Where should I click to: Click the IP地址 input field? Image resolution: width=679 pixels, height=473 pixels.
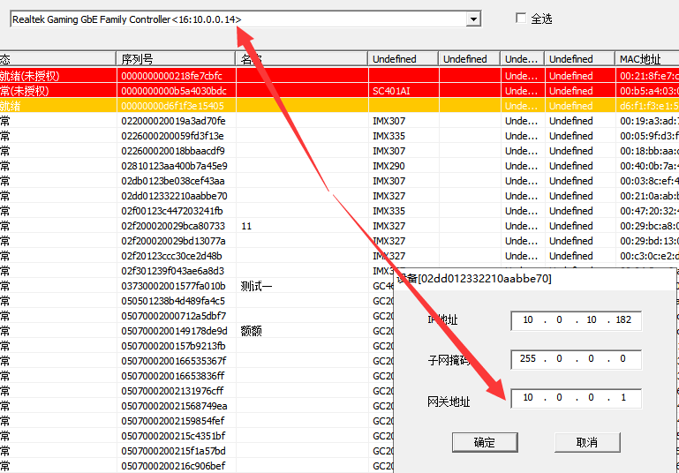(576, 319)
